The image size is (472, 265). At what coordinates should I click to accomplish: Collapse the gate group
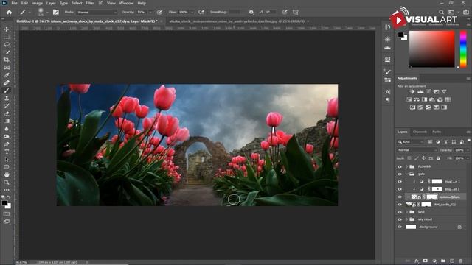(407, 174)
